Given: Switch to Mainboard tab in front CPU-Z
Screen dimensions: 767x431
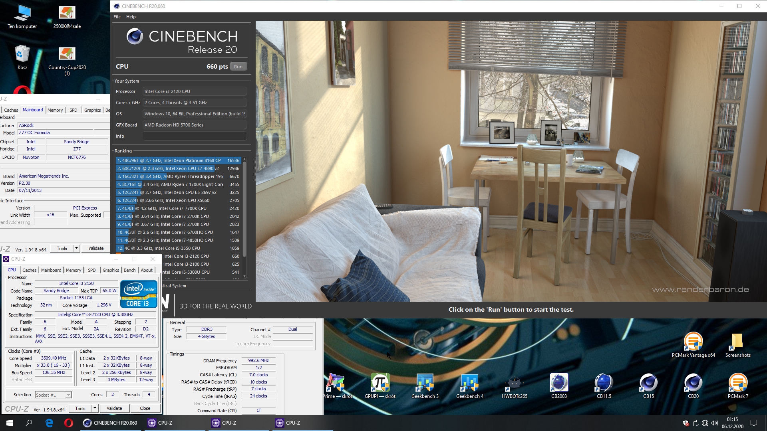Looking at the screenshot, I should tap(51, 270).
